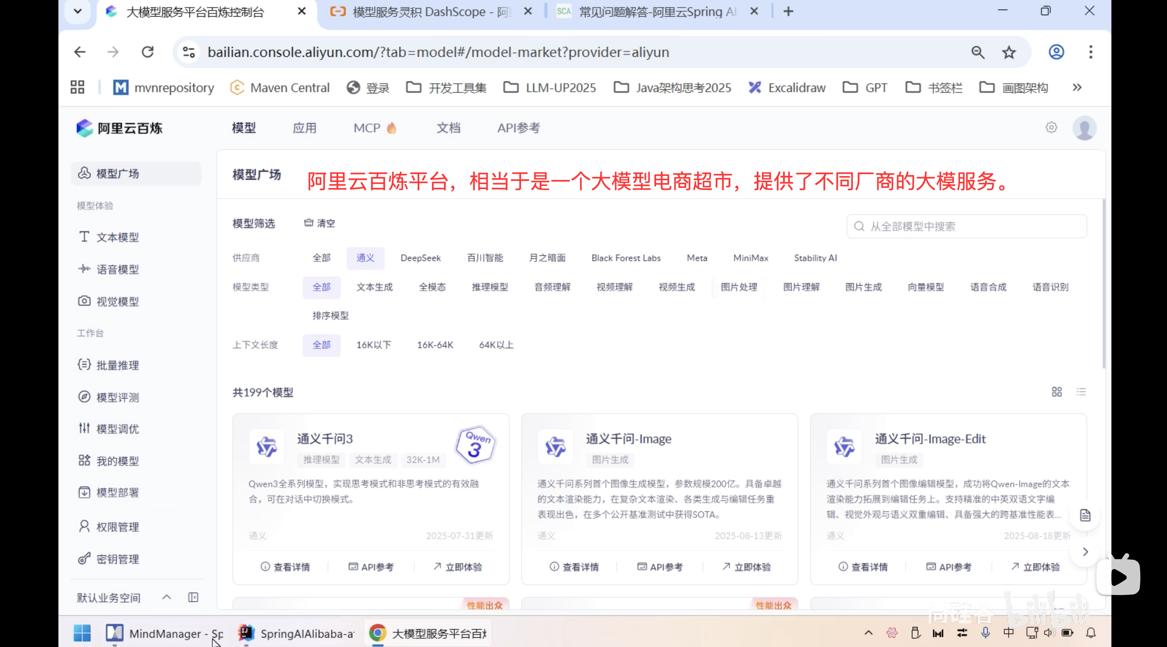1167x647 pixels.
Task: Enable the DeepSeek provider filter
Action: point(420,257)
